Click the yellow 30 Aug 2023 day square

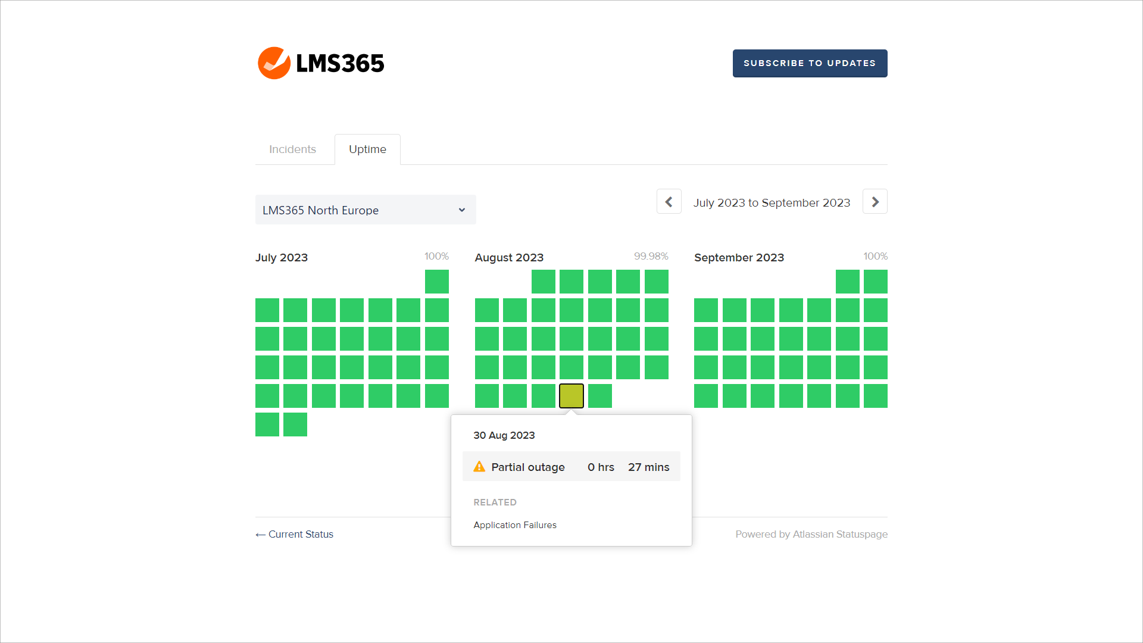click(x=571, y=396)
